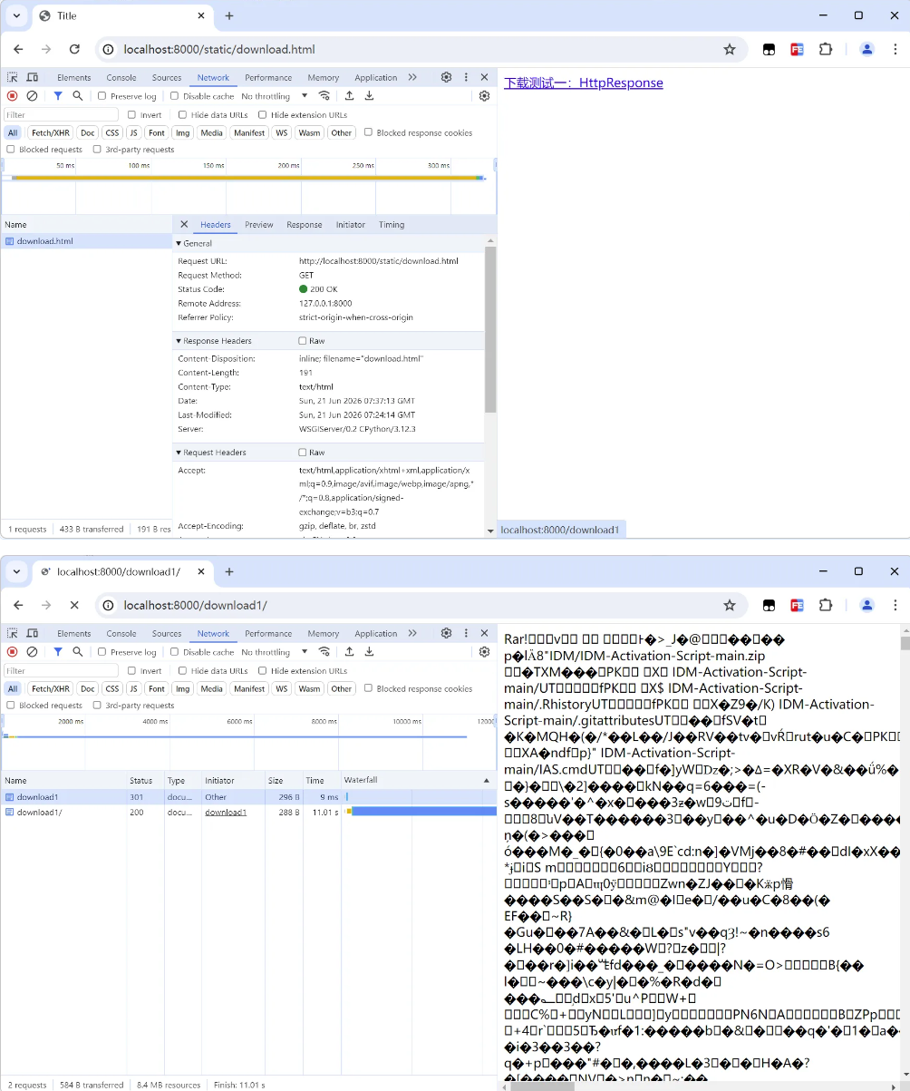Follow the 下载测试一：HttpResponse link
The height and width of the screenshot is (1091, 910).
(x=584, y=83)
